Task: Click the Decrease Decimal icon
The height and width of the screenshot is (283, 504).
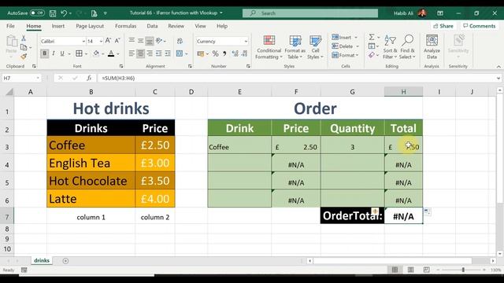Action: click(x=244, y=53)
